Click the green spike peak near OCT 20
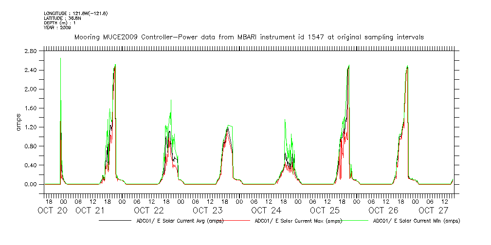Image resolution: width=491 pixels, height=245 pixels. (60, 58)
